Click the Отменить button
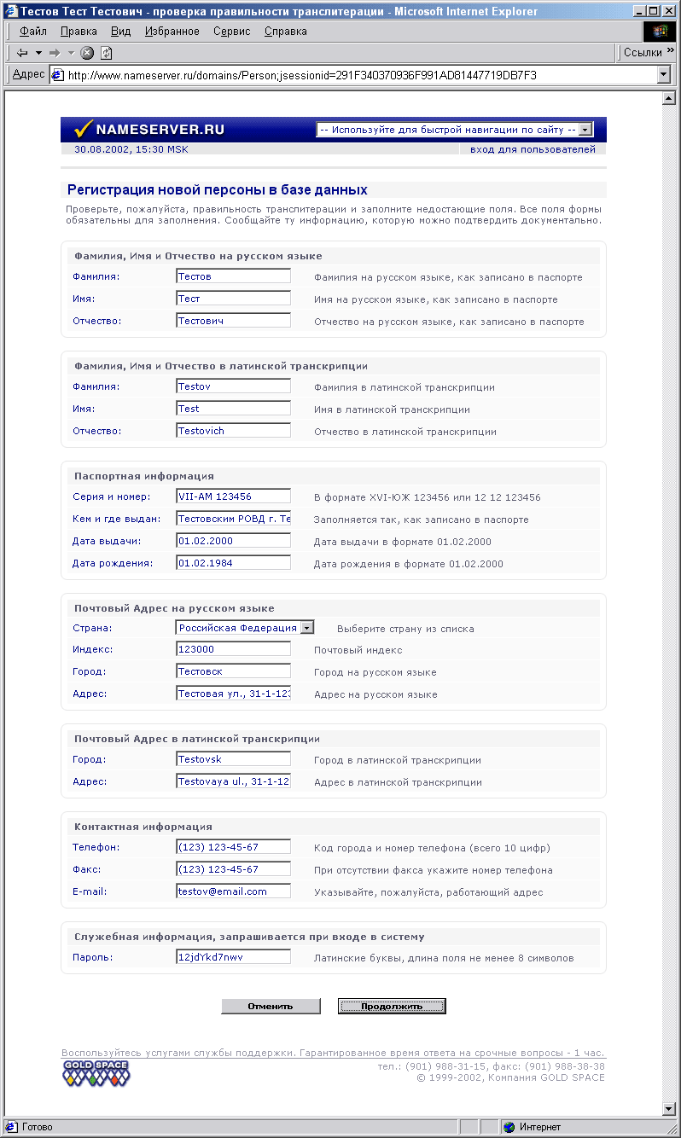 click(x=271, y=1006)
